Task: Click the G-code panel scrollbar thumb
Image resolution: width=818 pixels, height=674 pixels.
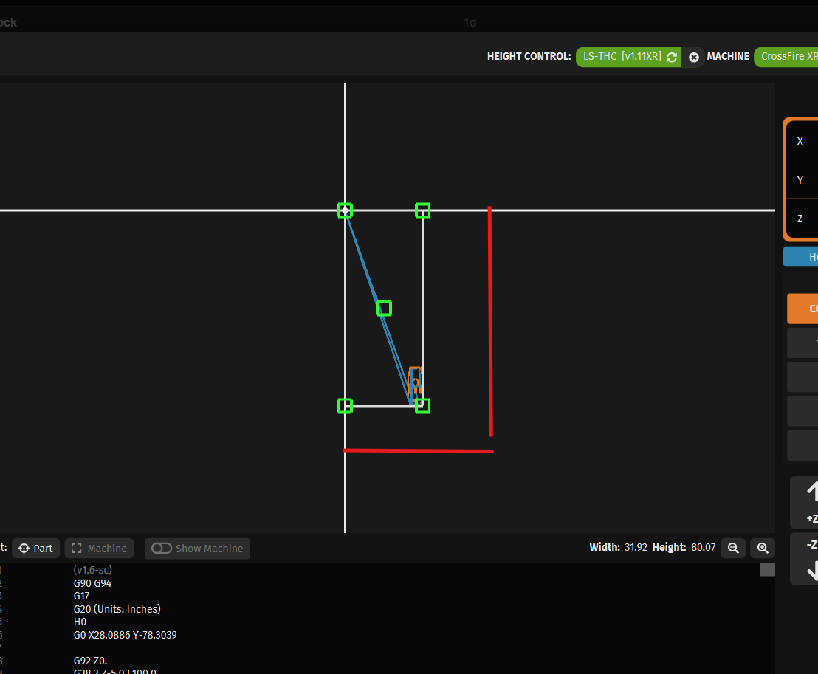Action: click(768, 569)
